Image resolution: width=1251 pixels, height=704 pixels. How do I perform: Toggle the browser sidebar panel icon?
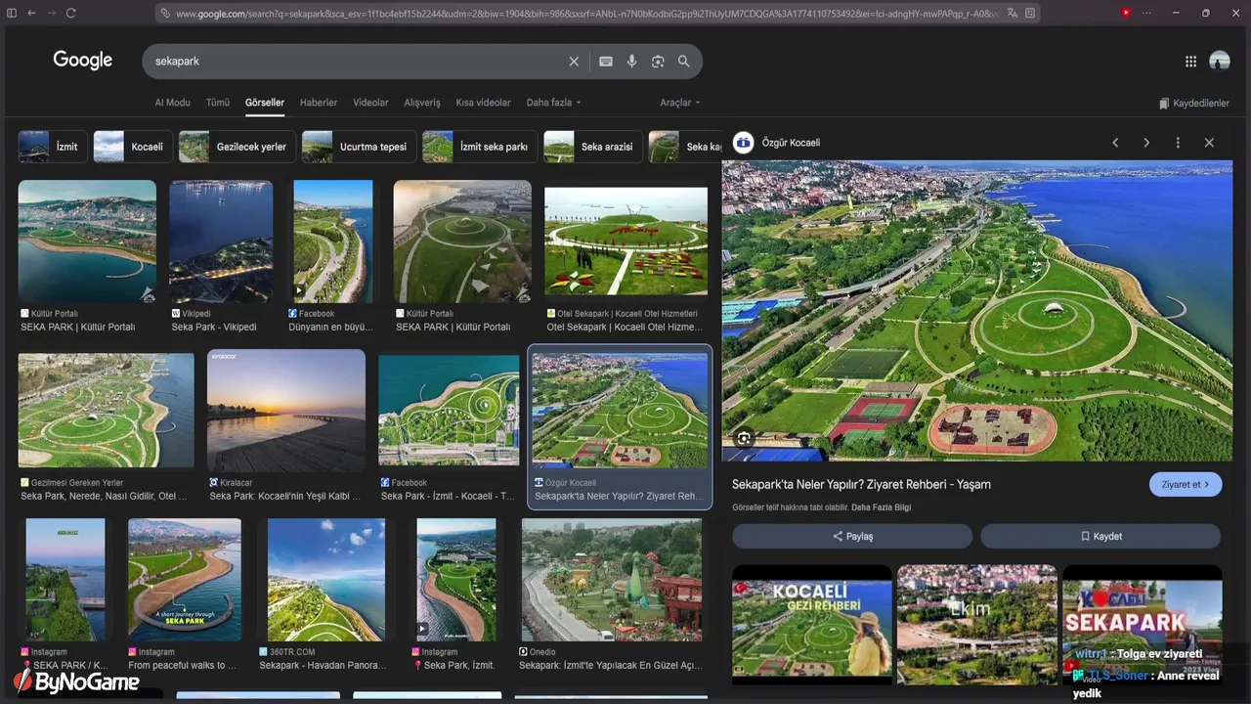(x=12, y=13)
